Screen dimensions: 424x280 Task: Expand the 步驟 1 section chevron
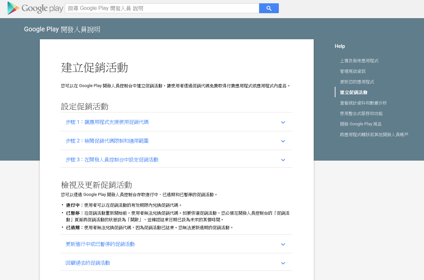coord(283,122)
